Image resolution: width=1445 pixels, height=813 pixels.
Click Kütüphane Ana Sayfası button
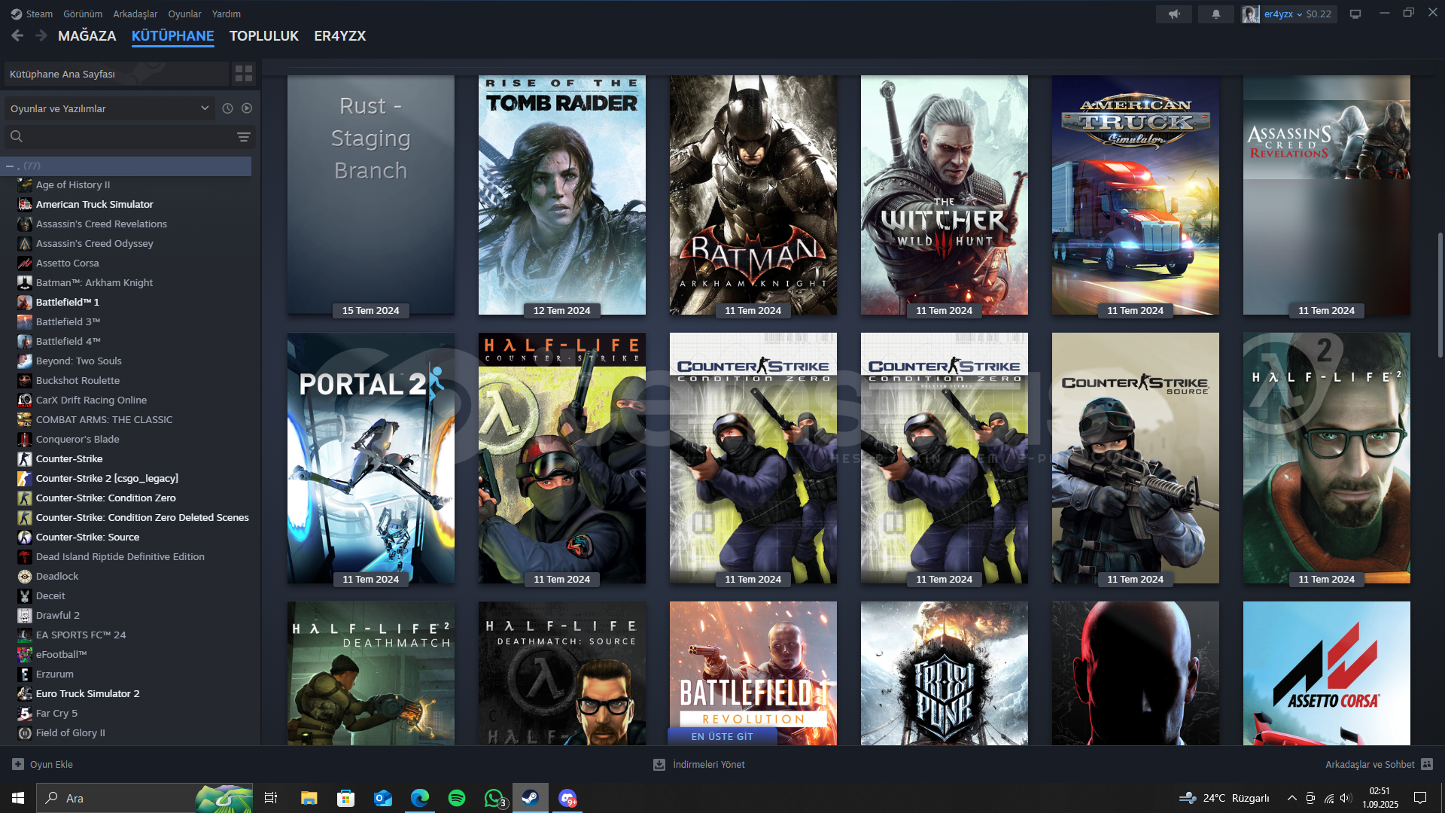116,74
